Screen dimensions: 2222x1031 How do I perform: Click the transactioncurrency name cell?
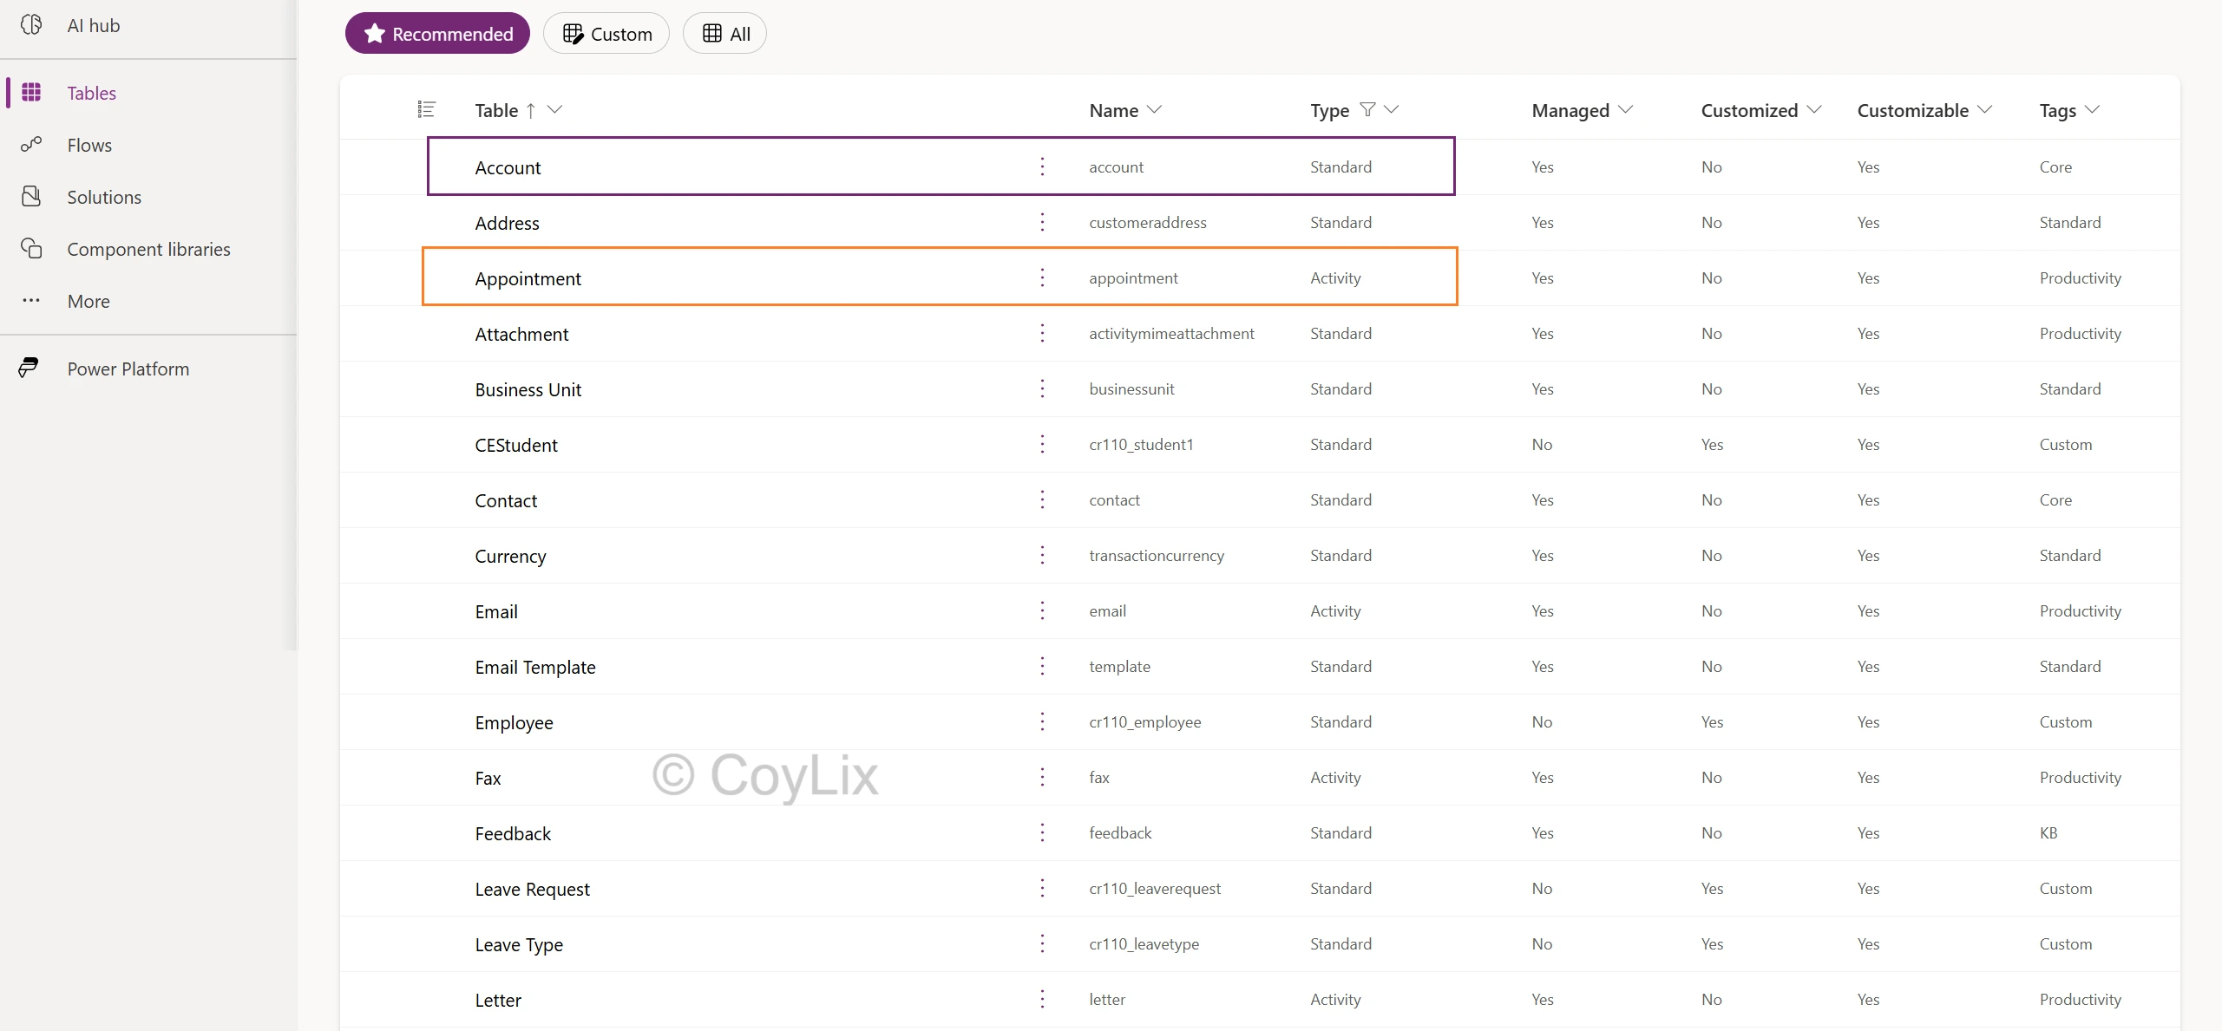coord(1157,555)
